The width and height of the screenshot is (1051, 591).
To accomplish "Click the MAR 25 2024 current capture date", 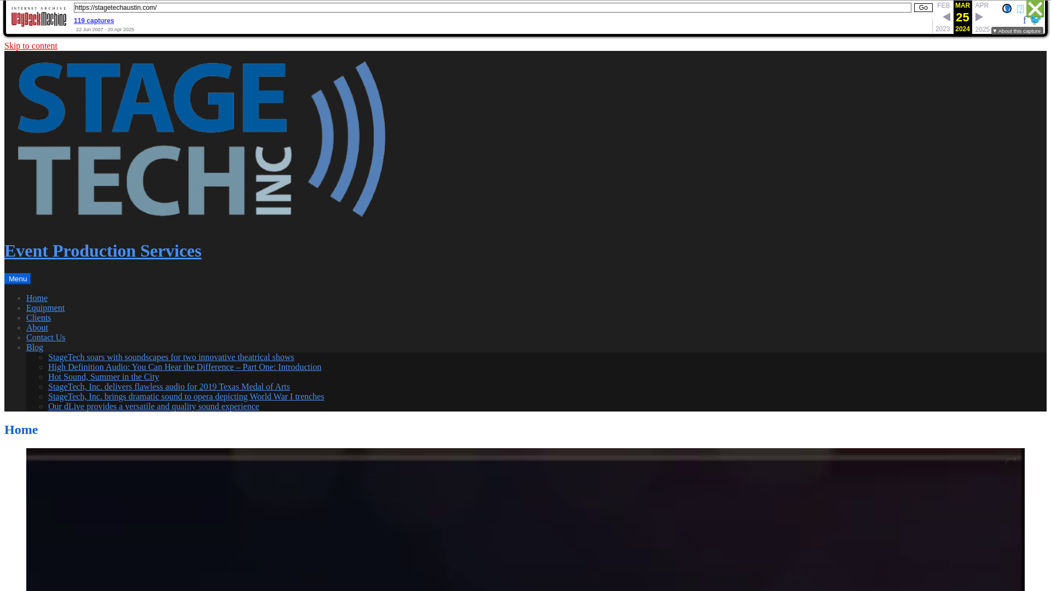I will (x=962, y=17).
